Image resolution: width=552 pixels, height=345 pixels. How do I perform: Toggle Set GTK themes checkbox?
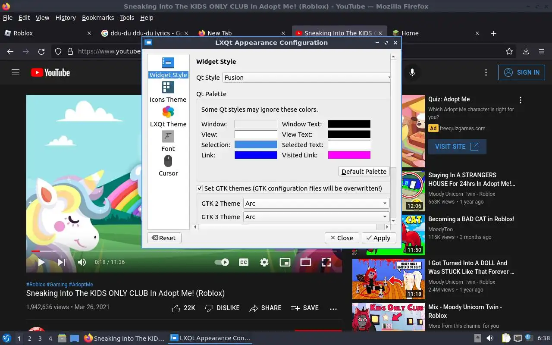[200, 188]
